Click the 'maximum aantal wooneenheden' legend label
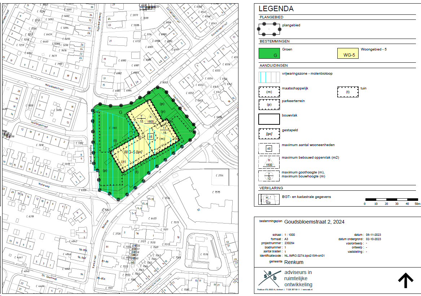Image resolution: width=421 pixels, height=296 pixels. [x=308, y=145]
